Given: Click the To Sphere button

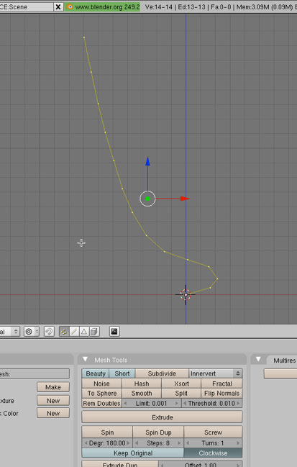Looking at the screenshot, I should pos(102,394).
